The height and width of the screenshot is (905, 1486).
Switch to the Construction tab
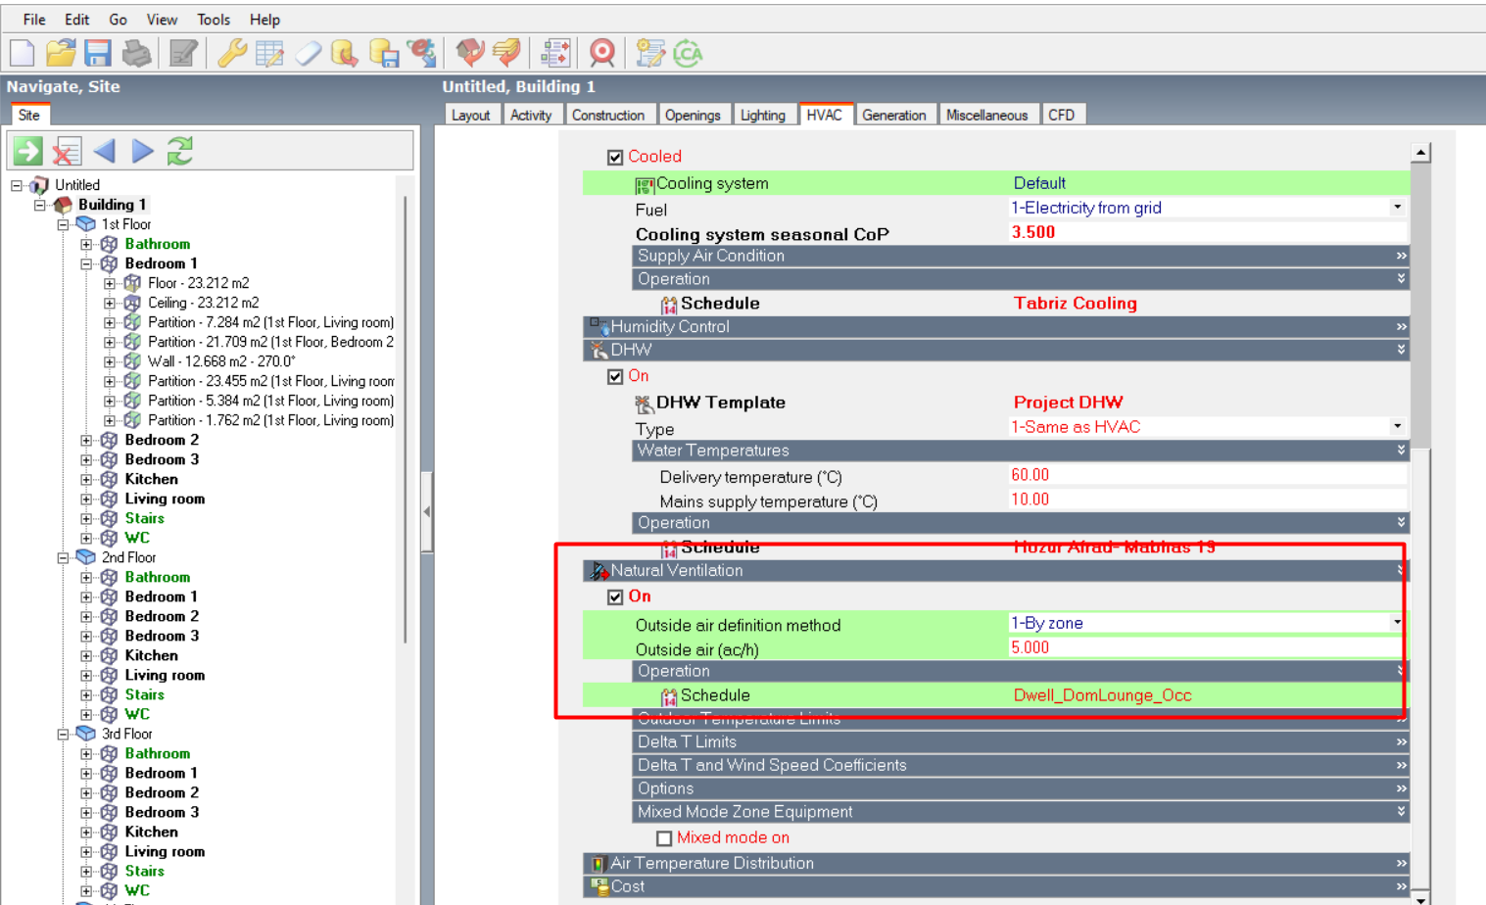coord(608,115)
